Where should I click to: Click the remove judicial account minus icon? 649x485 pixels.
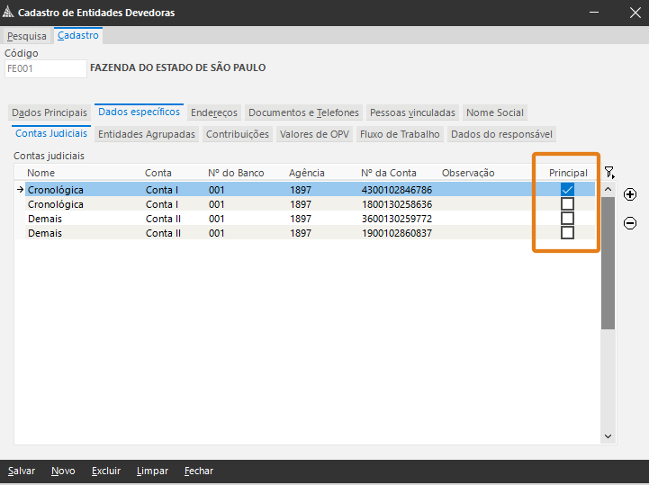[629, 223]
